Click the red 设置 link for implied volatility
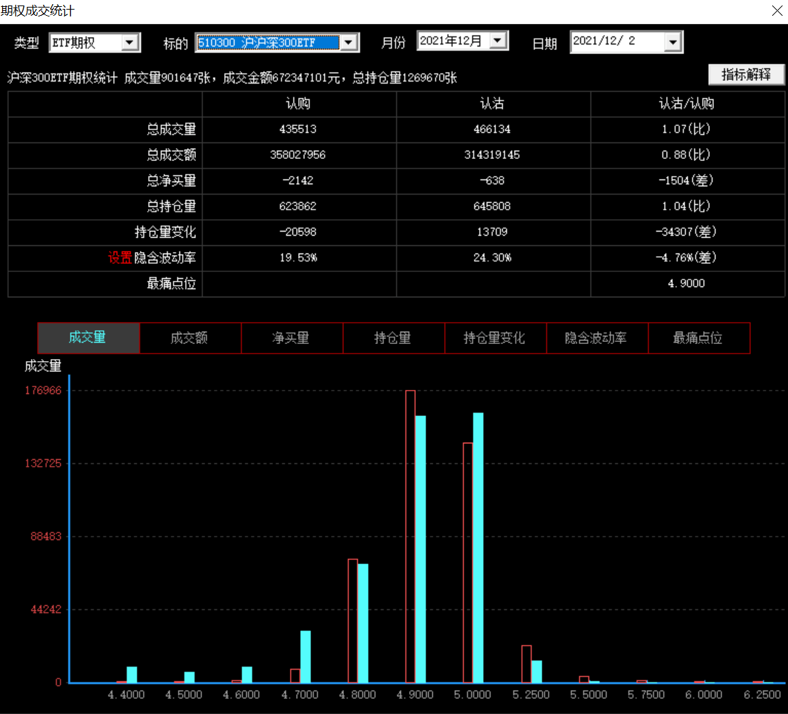This screenshot has width=788, height=714. [x=119, y=258]
